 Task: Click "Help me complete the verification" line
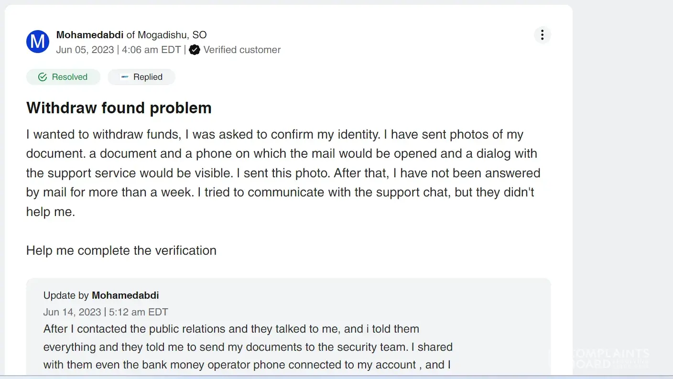(121, 250)
